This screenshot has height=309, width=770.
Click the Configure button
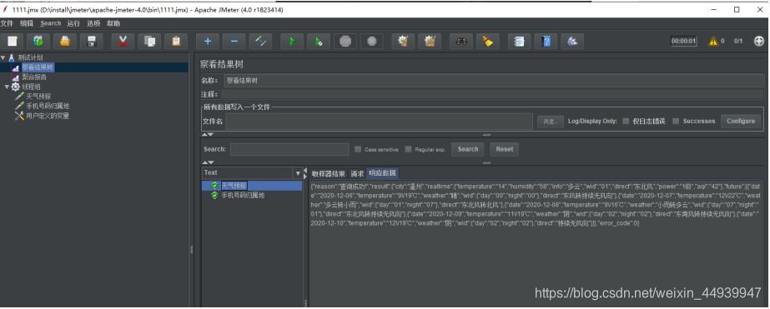tap(741, 121)
